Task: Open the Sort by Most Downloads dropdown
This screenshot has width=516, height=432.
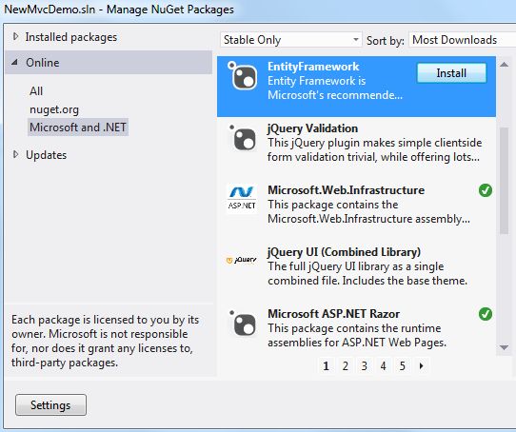Action: coord(462,40)
